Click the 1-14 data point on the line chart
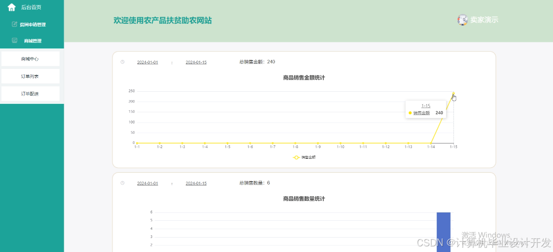 [x=431, y=143]
